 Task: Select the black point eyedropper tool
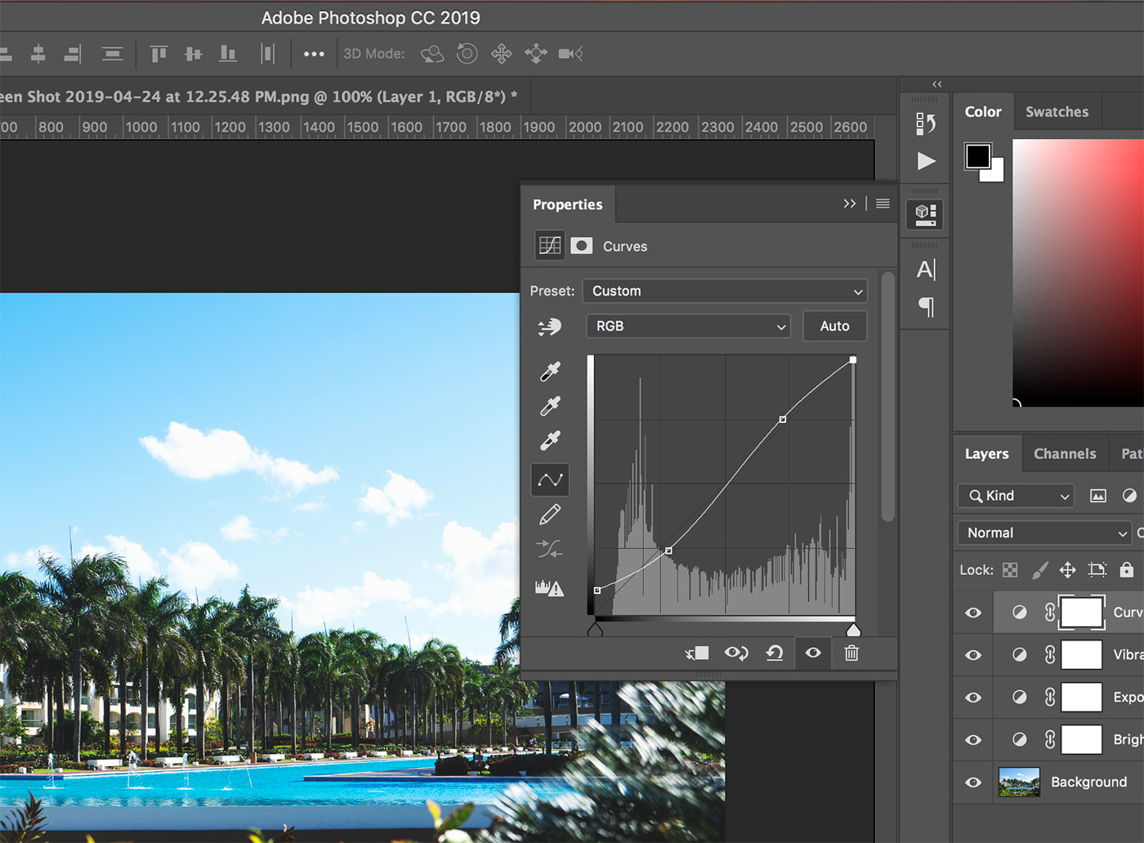tap(549, 372)
